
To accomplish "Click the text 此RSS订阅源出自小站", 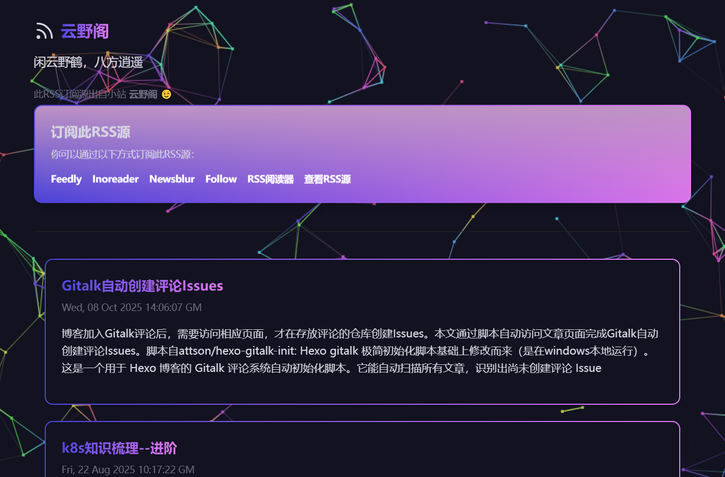I will coord(80,95).
